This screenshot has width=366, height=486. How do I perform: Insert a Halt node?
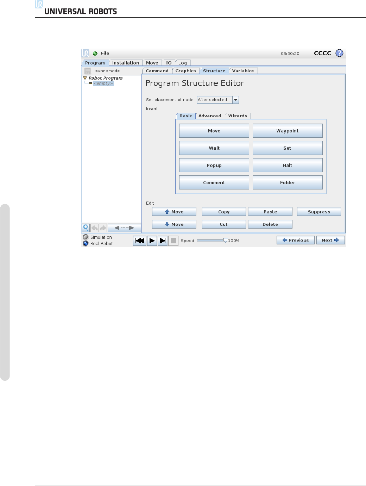(288, 165)
